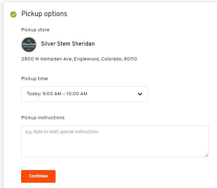Viewport: 217px width, 188px height.
Task: Click the Silver Stem Sheridan store name
Action: click(x=68, y=44)
